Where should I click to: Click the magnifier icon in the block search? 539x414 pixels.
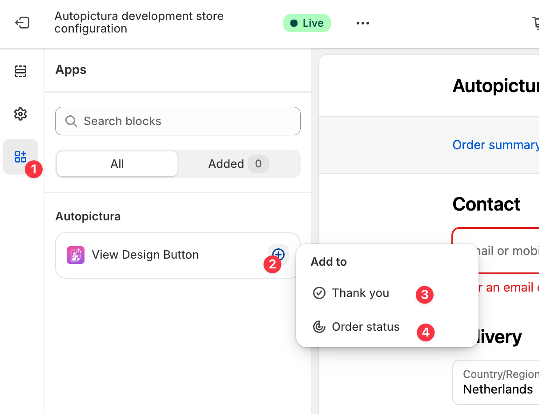click(x=71, y=121)
